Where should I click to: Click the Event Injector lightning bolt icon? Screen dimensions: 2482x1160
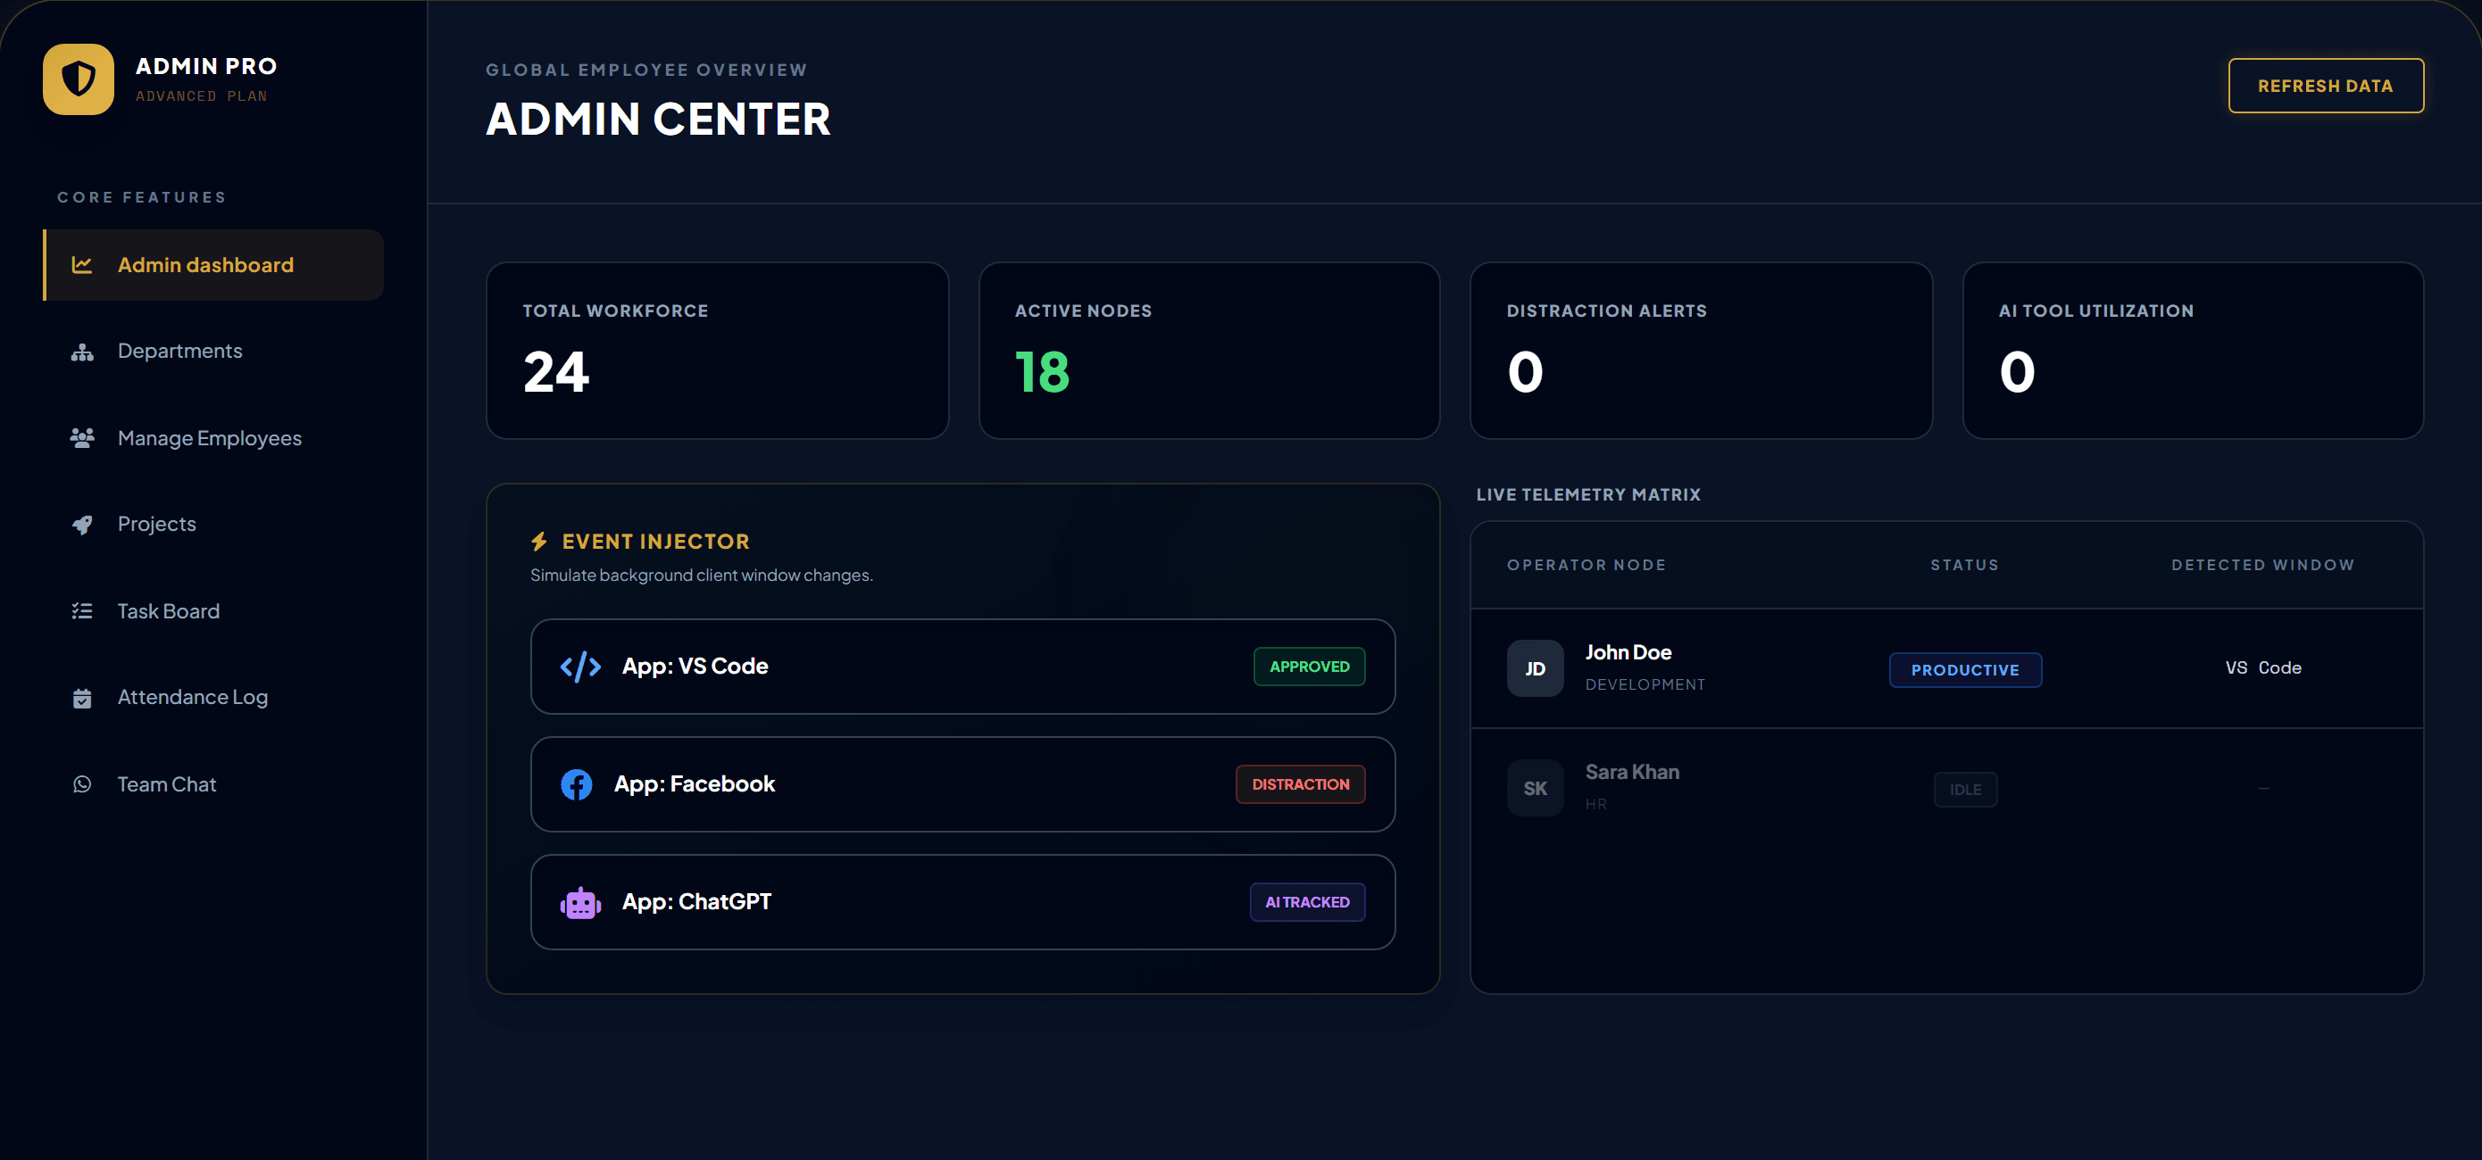(x=539, y=542)
